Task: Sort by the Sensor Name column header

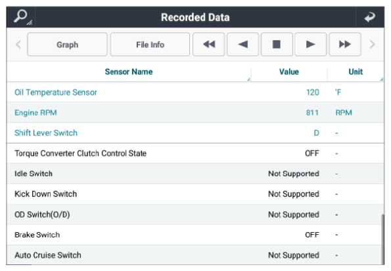Action: [x=129, y=72]
